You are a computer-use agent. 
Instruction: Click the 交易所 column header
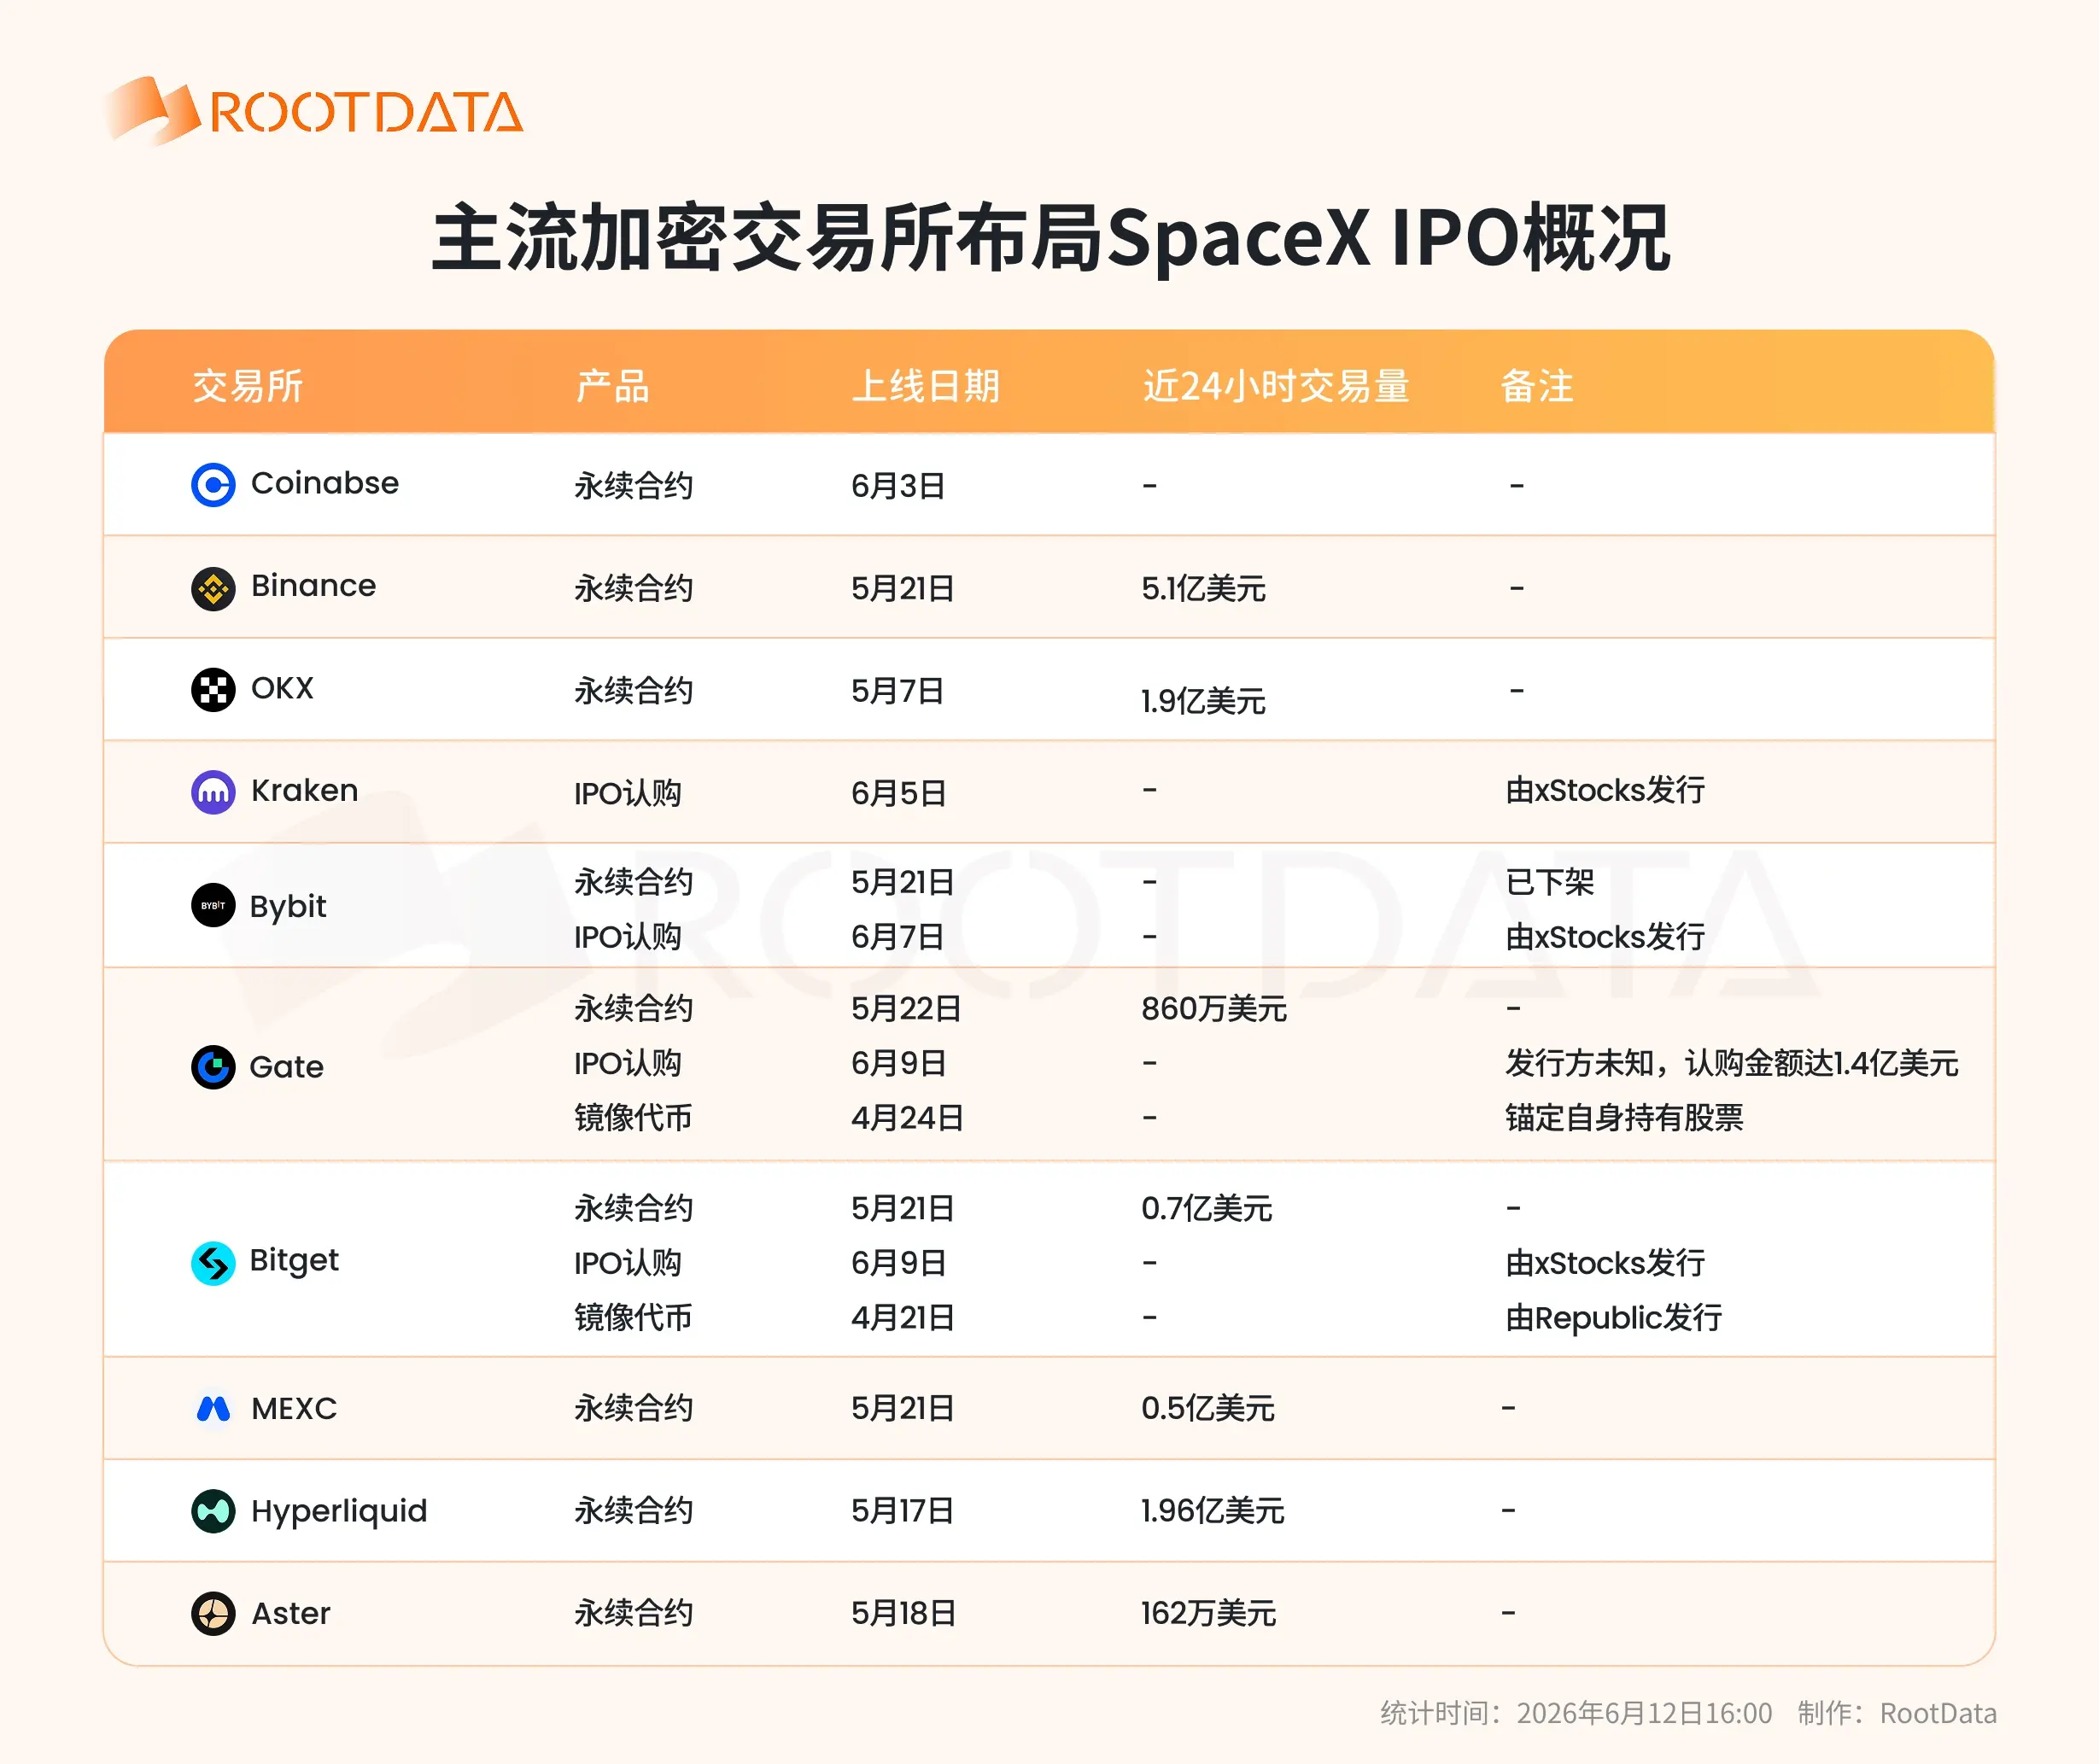coord(248,386)
